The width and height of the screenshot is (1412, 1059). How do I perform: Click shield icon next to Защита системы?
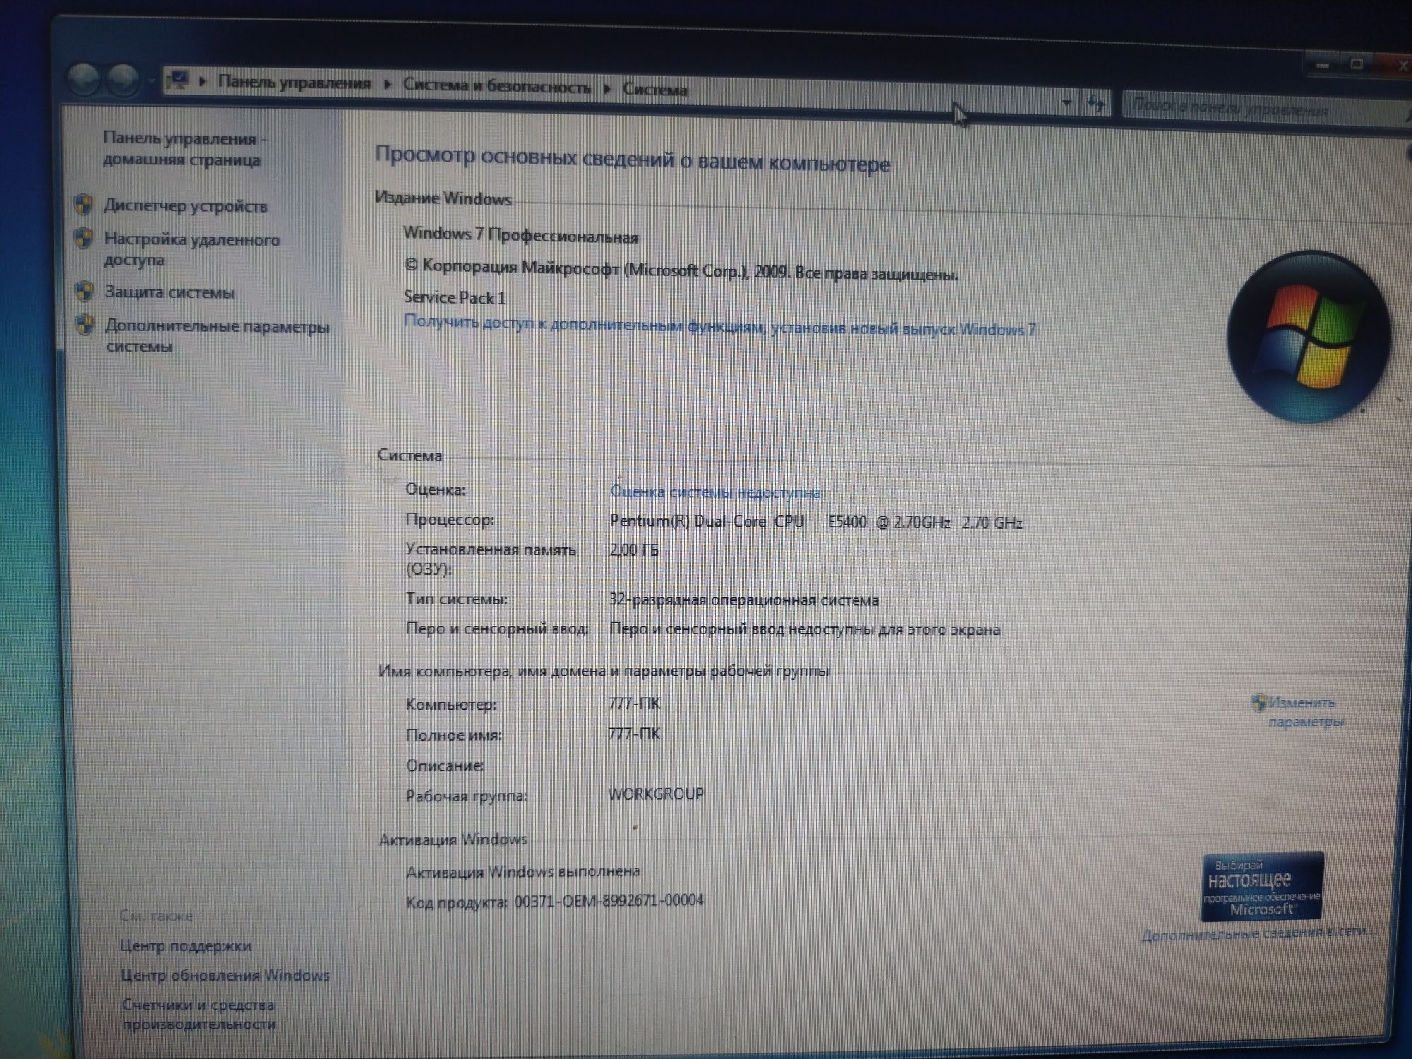(85, 292)
